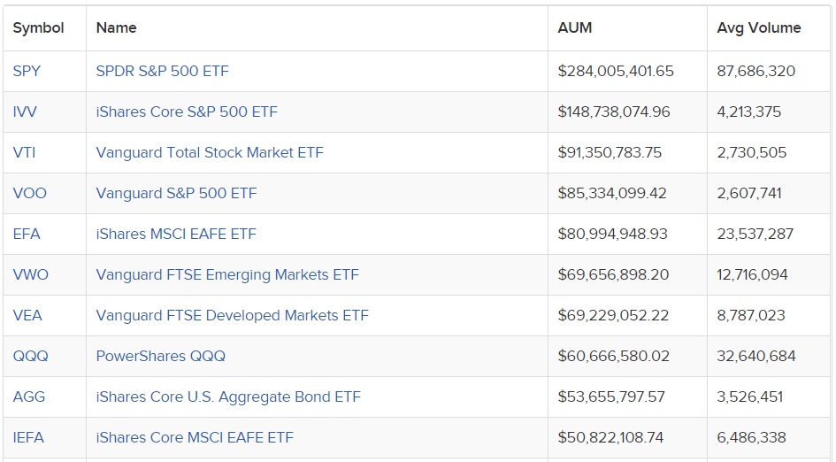
Task: Sort by the Name column header
Action: 116,27
